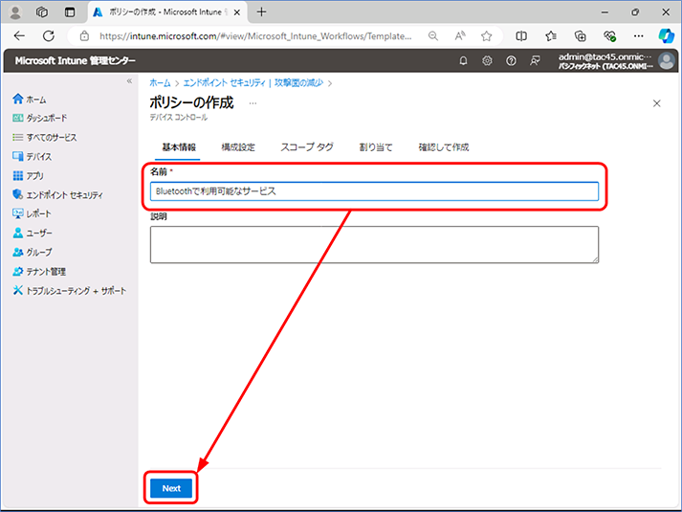This screenshot has width=682, height=512.
Task: Click エンドポイント セキュリティ | 攻撃面の減少 breadcrumb
Action: 253,83
